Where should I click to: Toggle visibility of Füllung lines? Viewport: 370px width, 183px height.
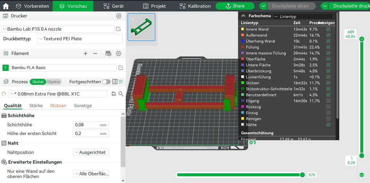(x=328, y=47)
